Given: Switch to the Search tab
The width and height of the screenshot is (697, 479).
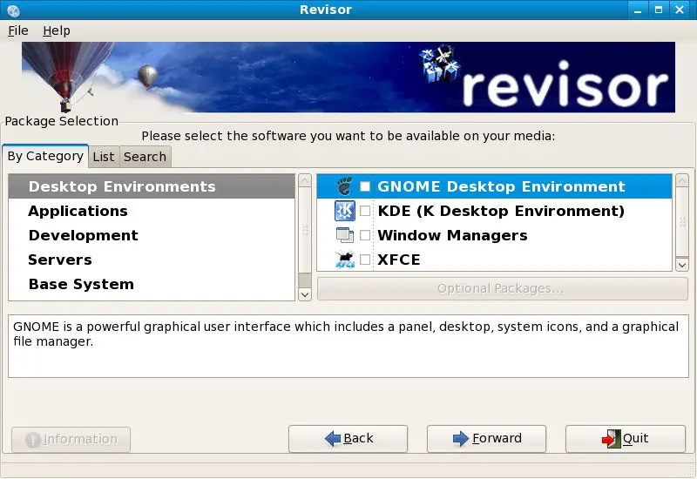Looking at the screenshot, I should (x=145, y=157).
